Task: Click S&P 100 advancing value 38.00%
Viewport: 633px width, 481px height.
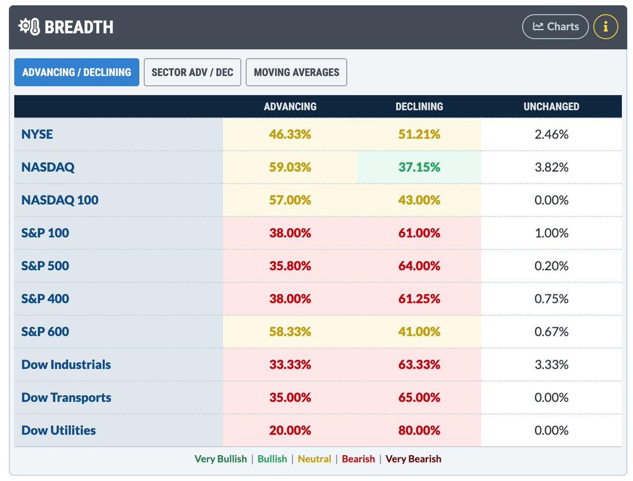Action: click(x=290, y=233)
